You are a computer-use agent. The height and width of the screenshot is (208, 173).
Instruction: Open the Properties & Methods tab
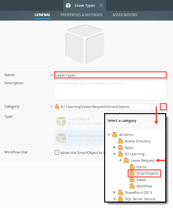pyautogui.click(x=81, y=15)
